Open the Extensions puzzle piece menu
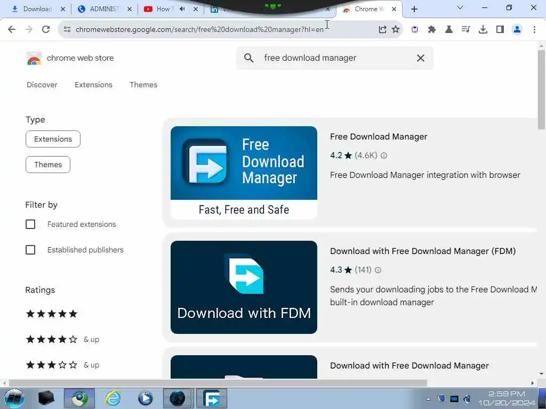The image size is (546, 409). [x=432, y=30]
